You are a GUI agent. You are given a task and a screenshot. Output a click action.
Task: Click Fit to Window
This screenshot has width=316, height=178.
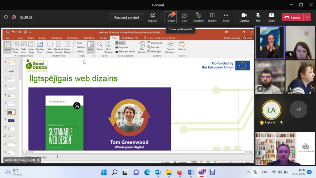coord(108,47)
